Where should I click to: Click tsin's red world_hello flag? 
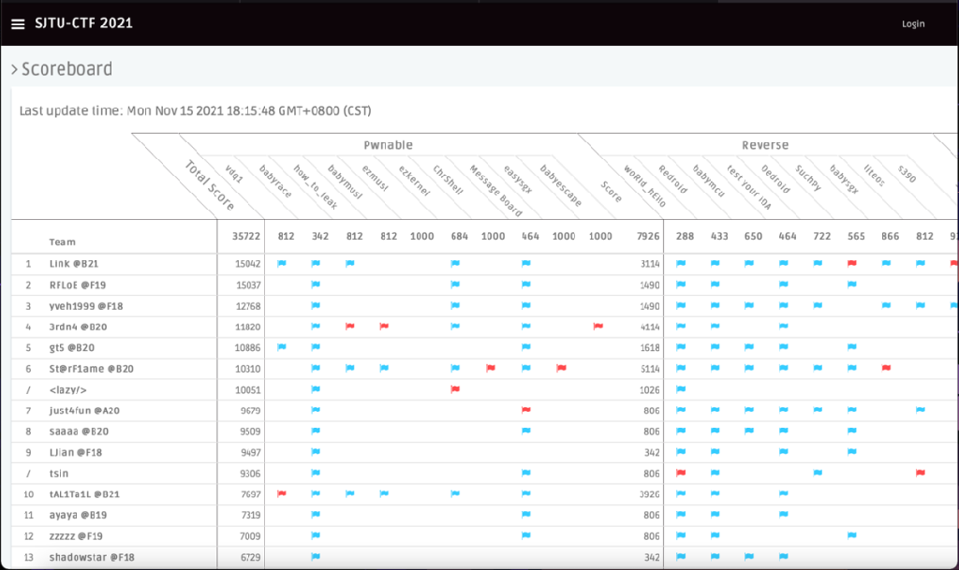point(681,473)
